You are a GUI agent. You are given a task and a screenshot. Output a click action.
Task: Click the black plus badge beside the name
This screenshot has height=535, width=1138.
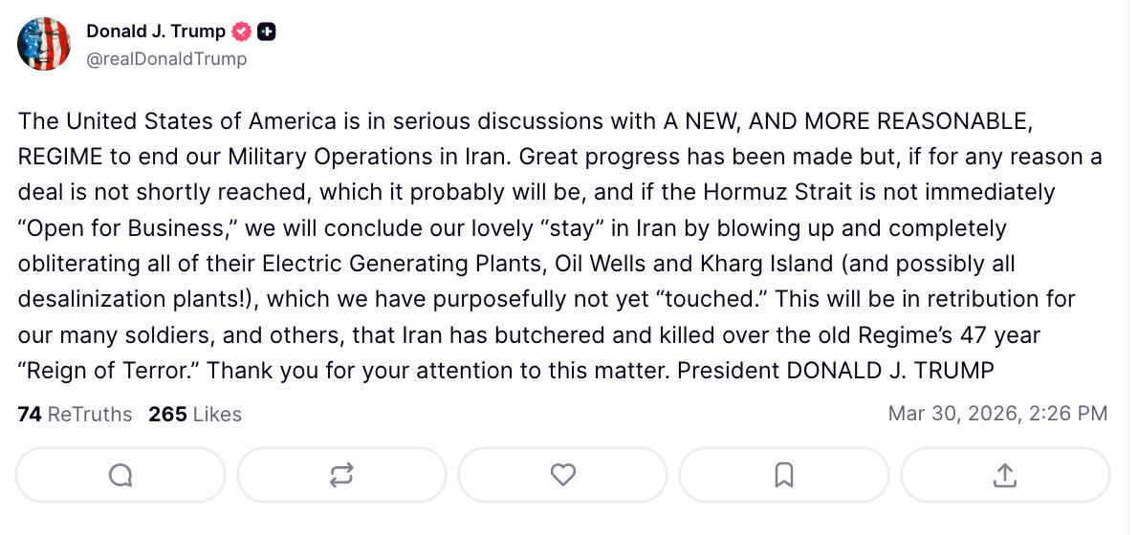click(267, 32)
